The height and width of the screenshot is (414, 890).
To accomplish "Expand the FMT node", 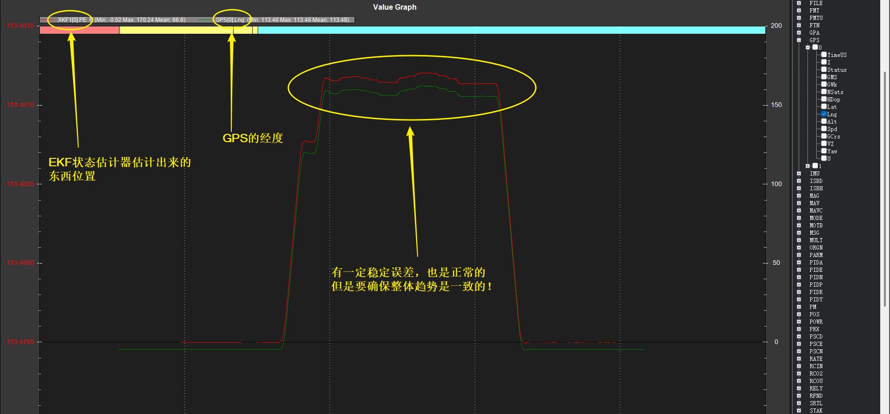I will click(799, 11).
